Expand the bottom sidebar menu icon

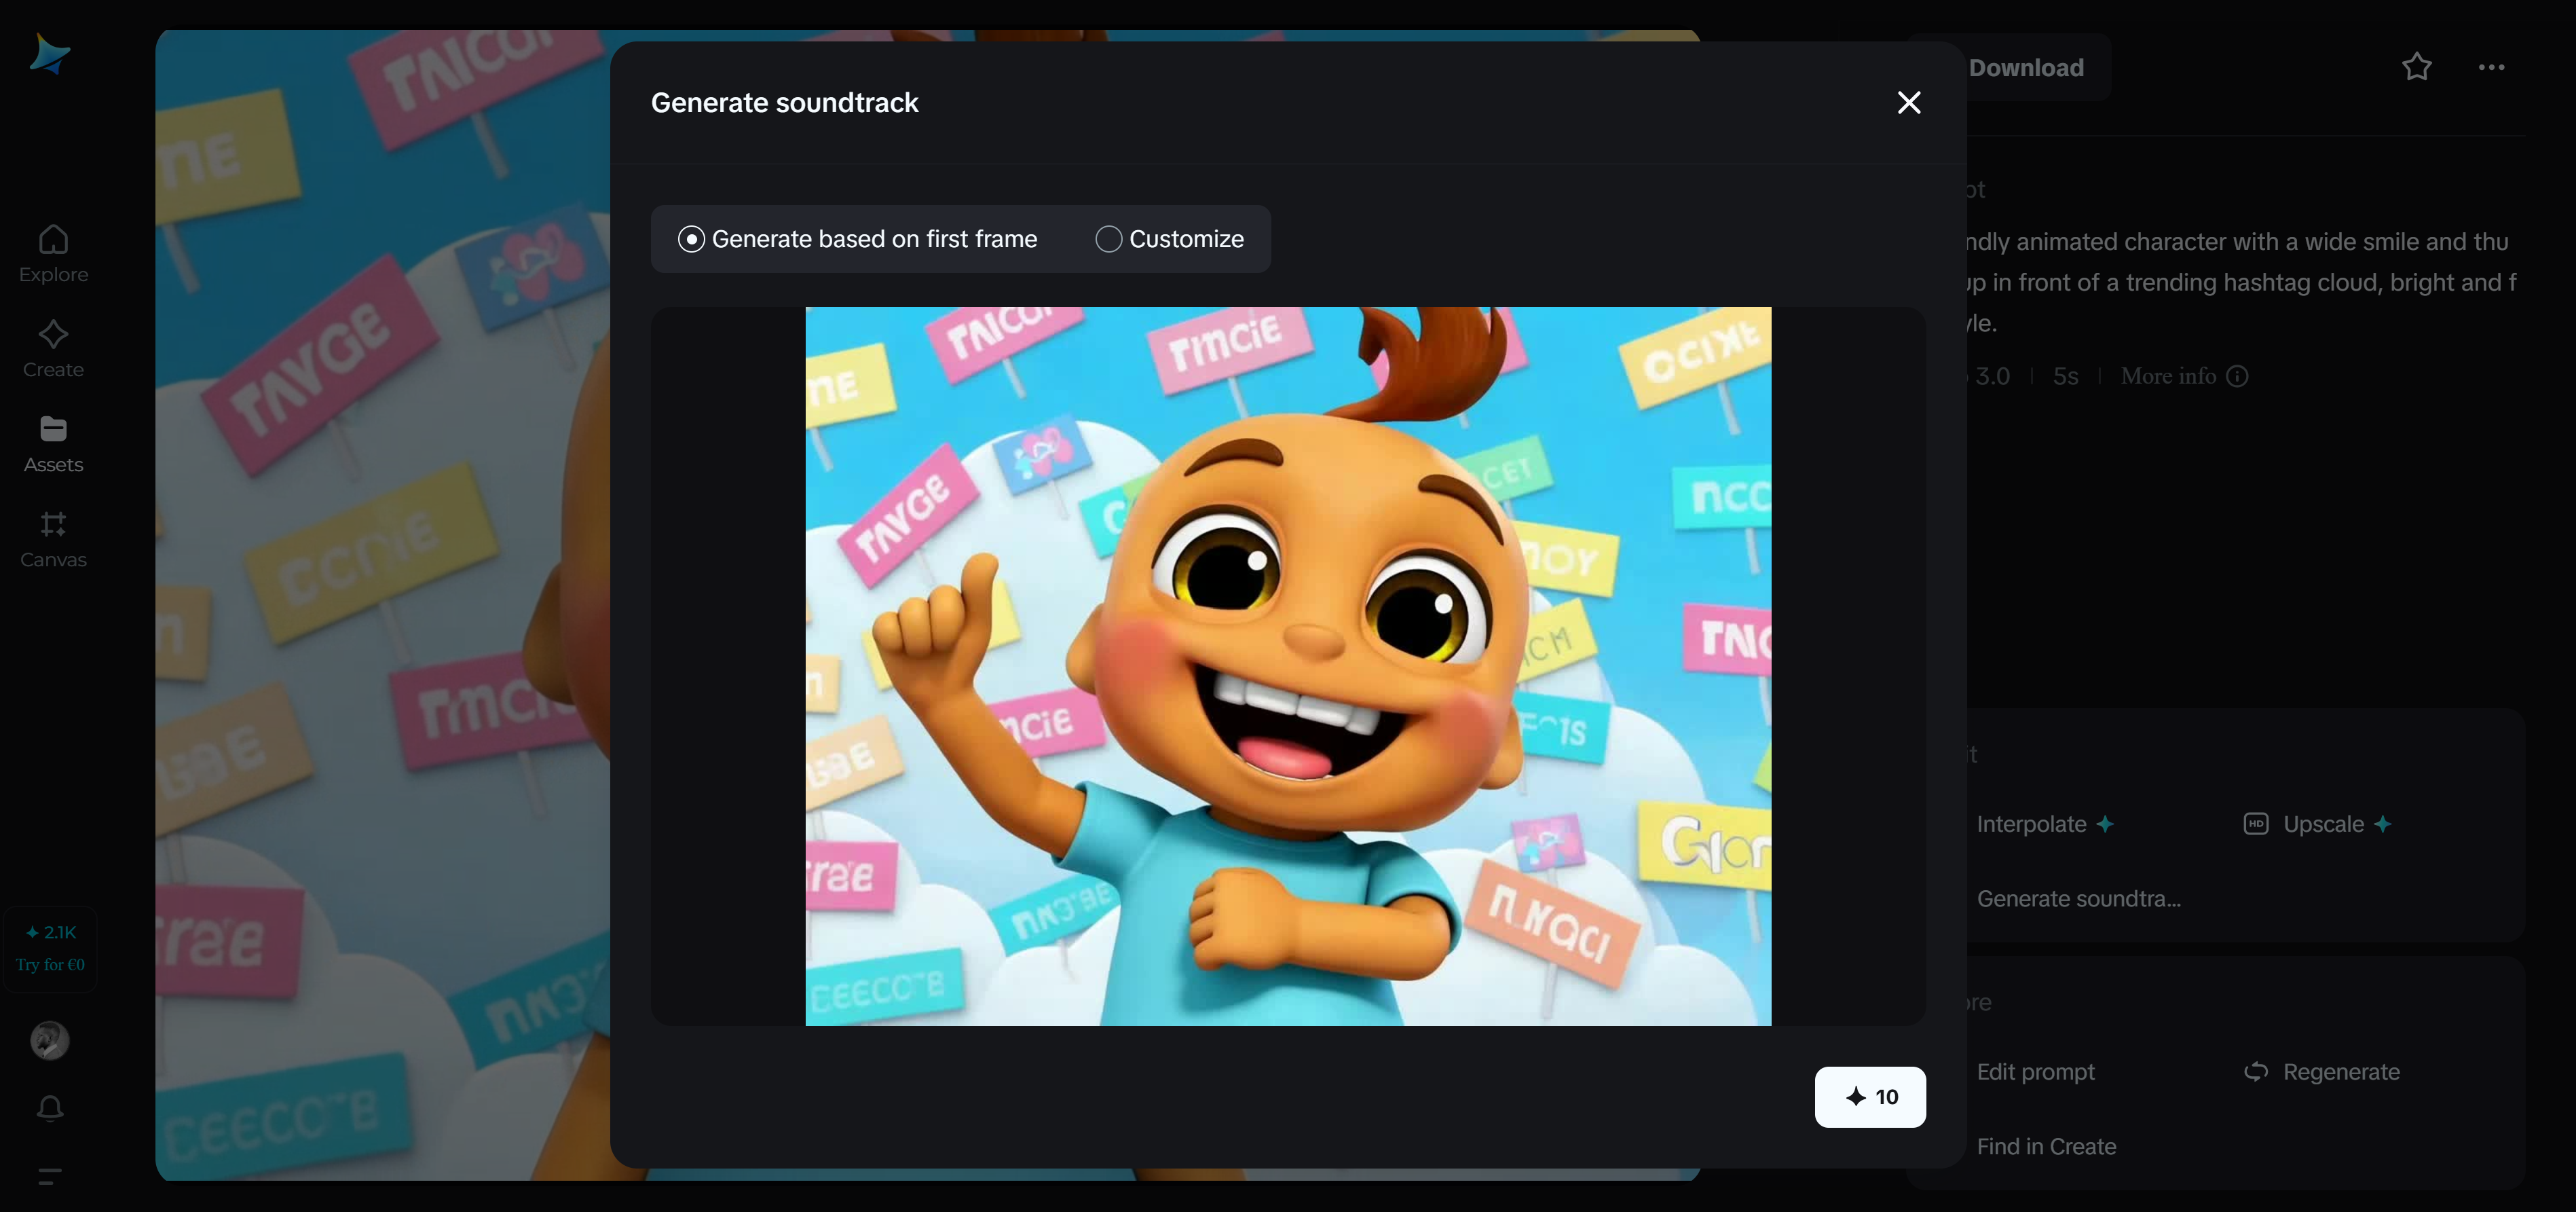(50, 1176)
